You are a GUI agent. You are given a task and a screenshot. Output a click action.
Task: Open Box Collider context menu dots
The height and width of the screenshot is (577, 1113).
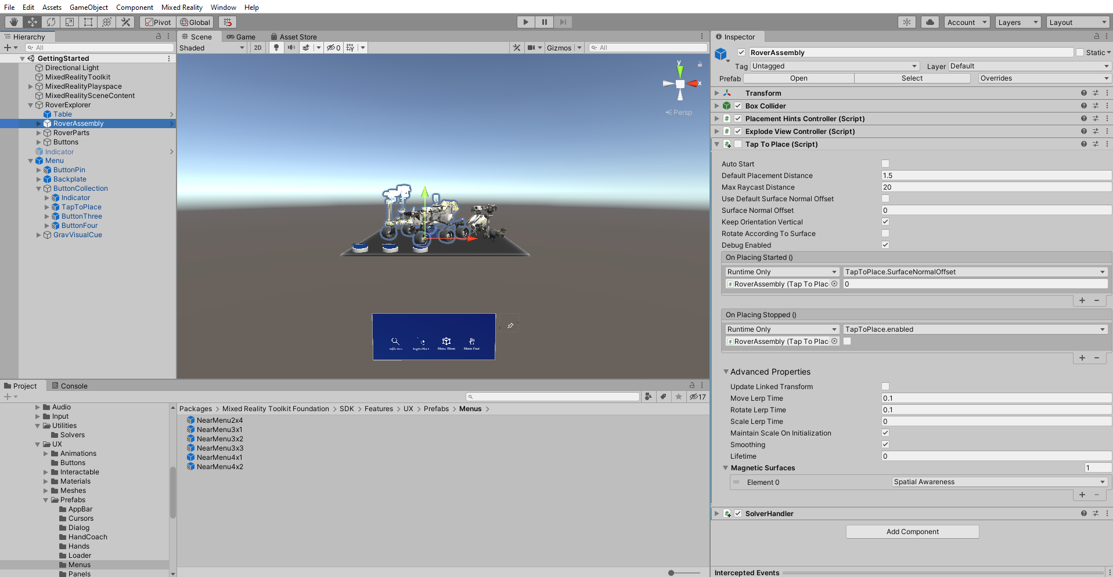click(x=1107, y=106)
